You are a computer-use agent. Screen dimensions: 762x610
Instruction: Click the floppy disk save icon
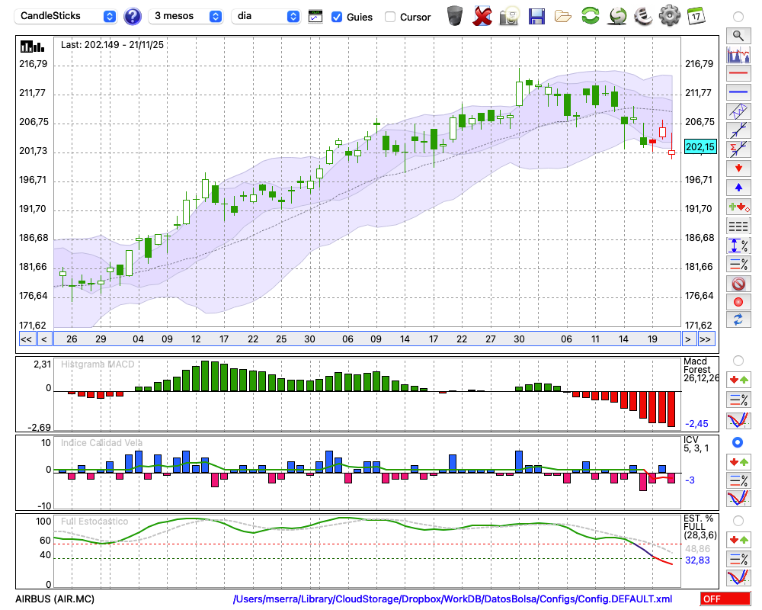coord(536,17)
